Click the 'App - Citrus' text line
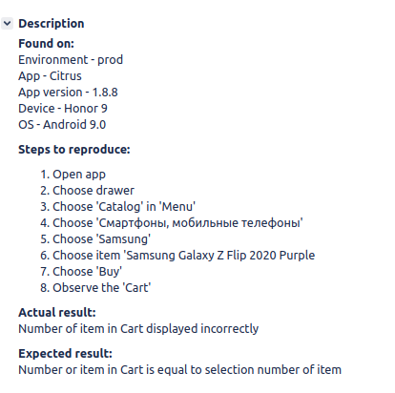 (x=50, y=76)
